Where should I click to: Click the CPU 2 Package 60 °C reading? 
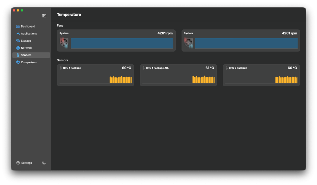pos(292,68)
